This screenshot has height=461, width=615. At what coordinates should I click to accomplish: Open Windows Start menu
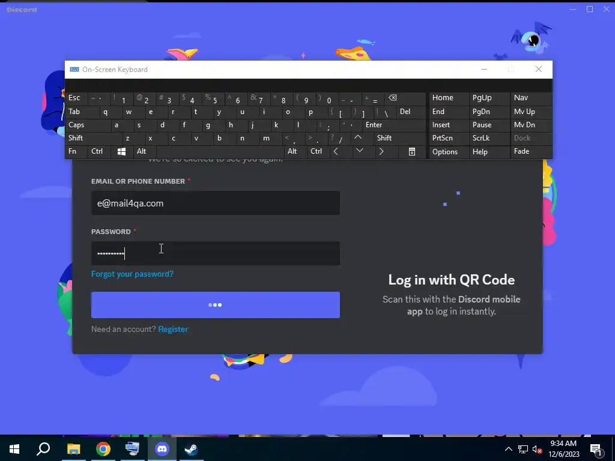coord(14,449)
